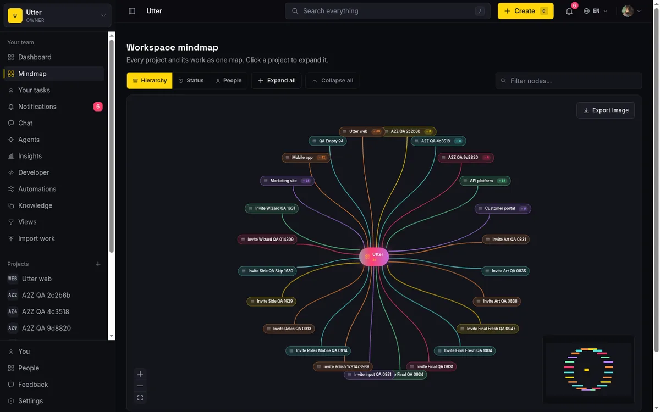Click Invite Roles Mobile QA 0914 node
Screen dimensions: 660x412
click(318, 351)
